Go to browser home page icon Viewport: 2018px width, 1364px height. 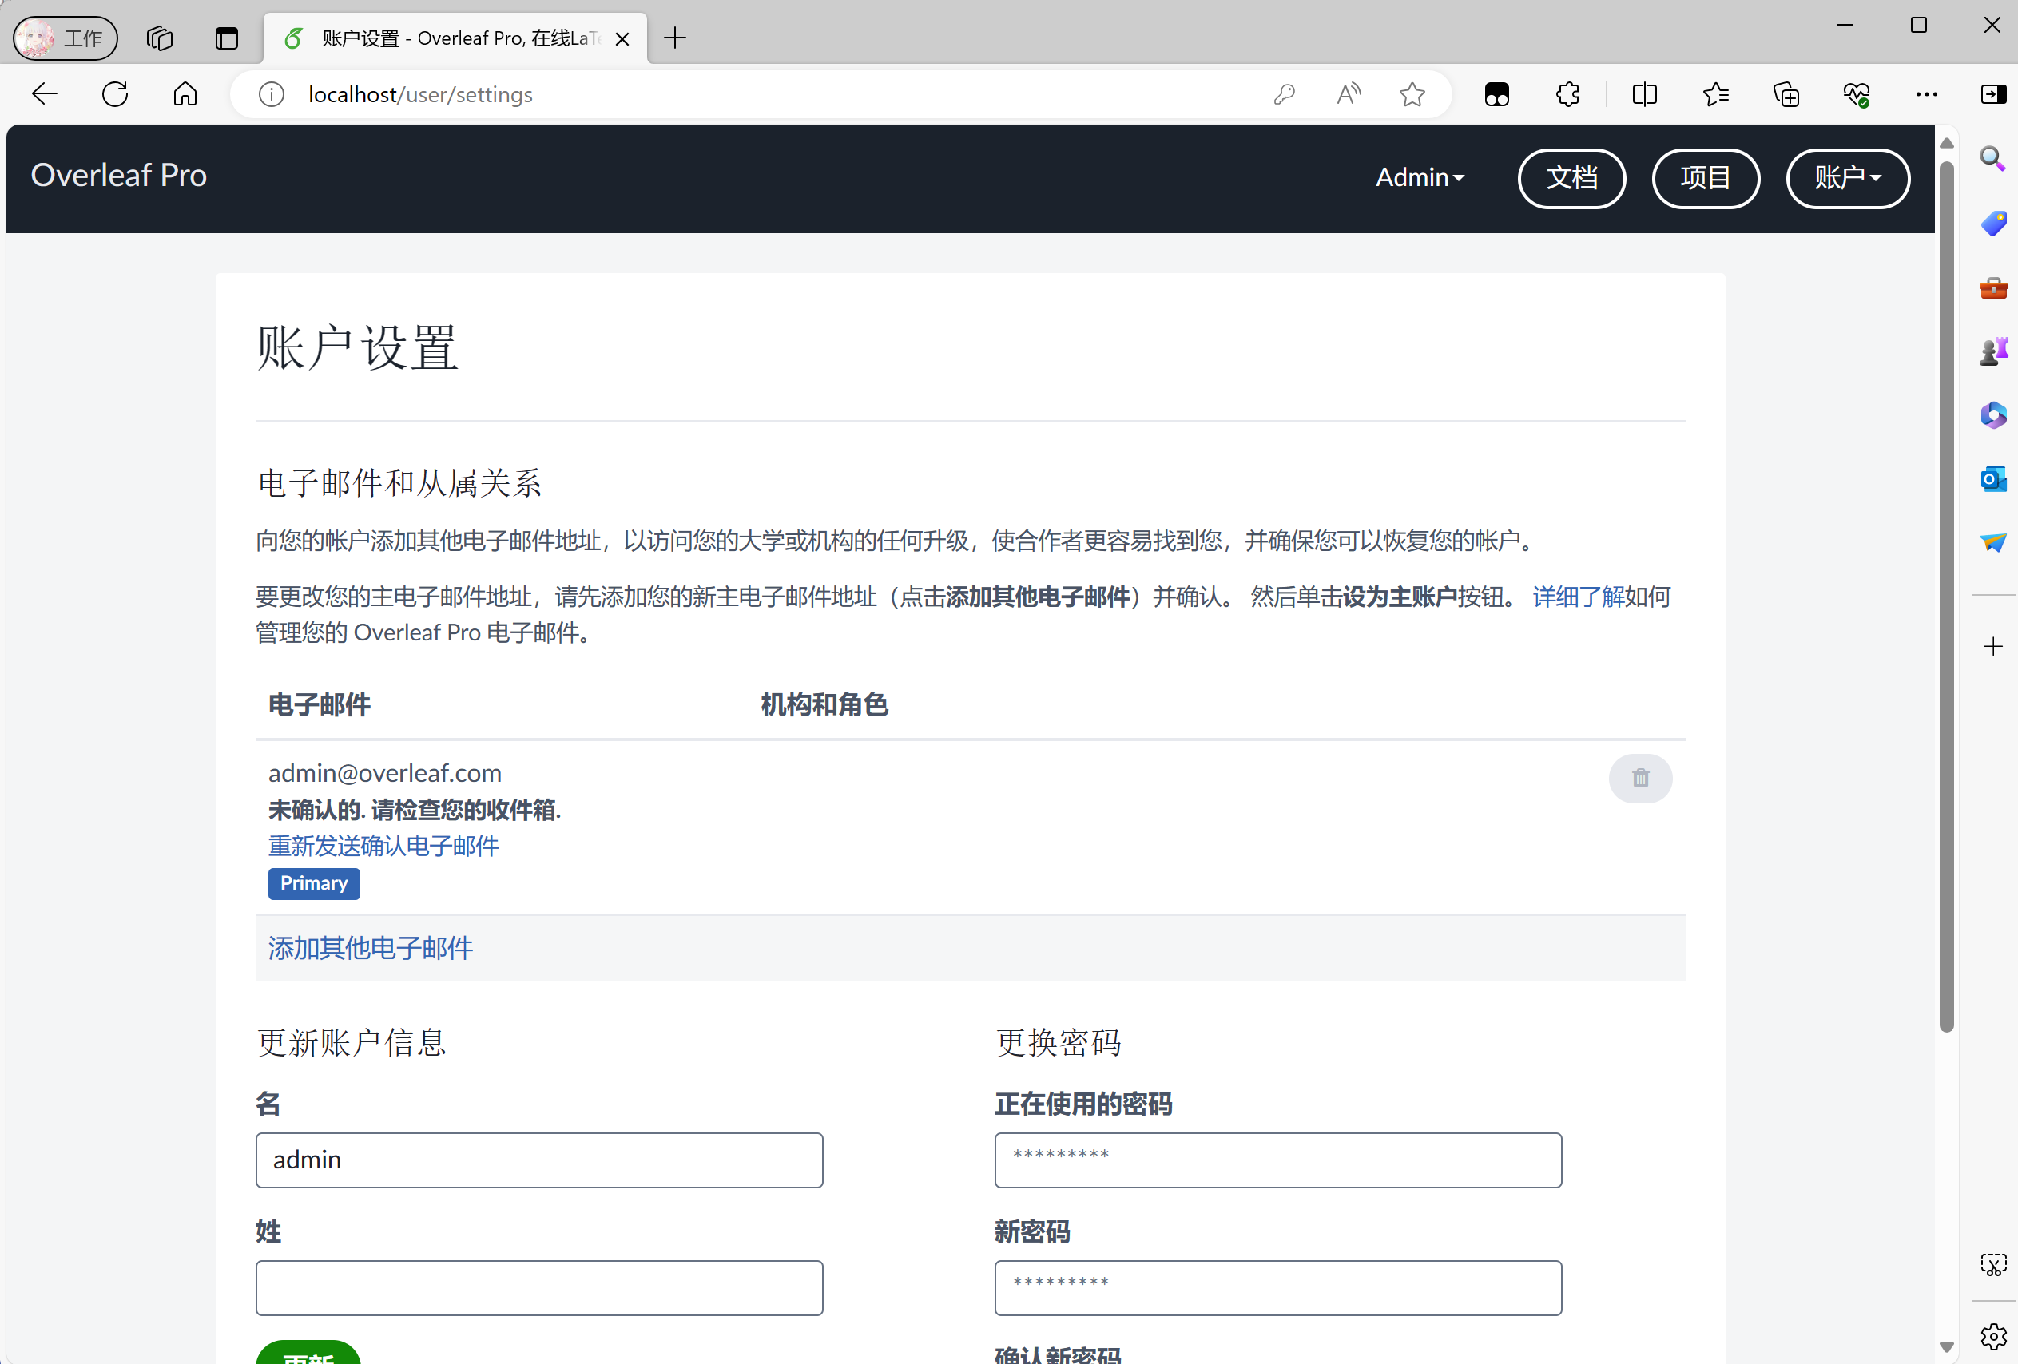(185, 93)
